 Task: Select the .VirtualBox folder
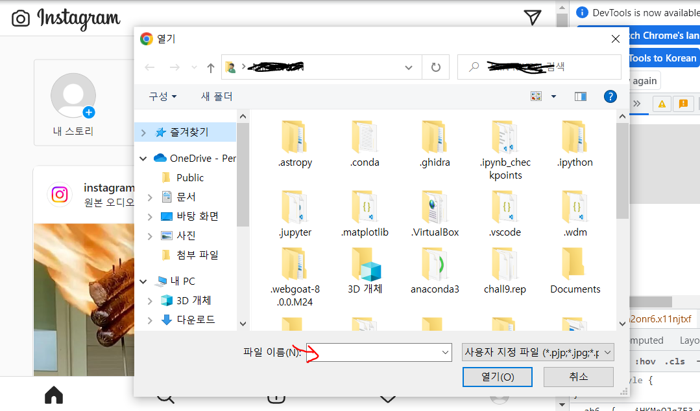click(x=435, y=214)
